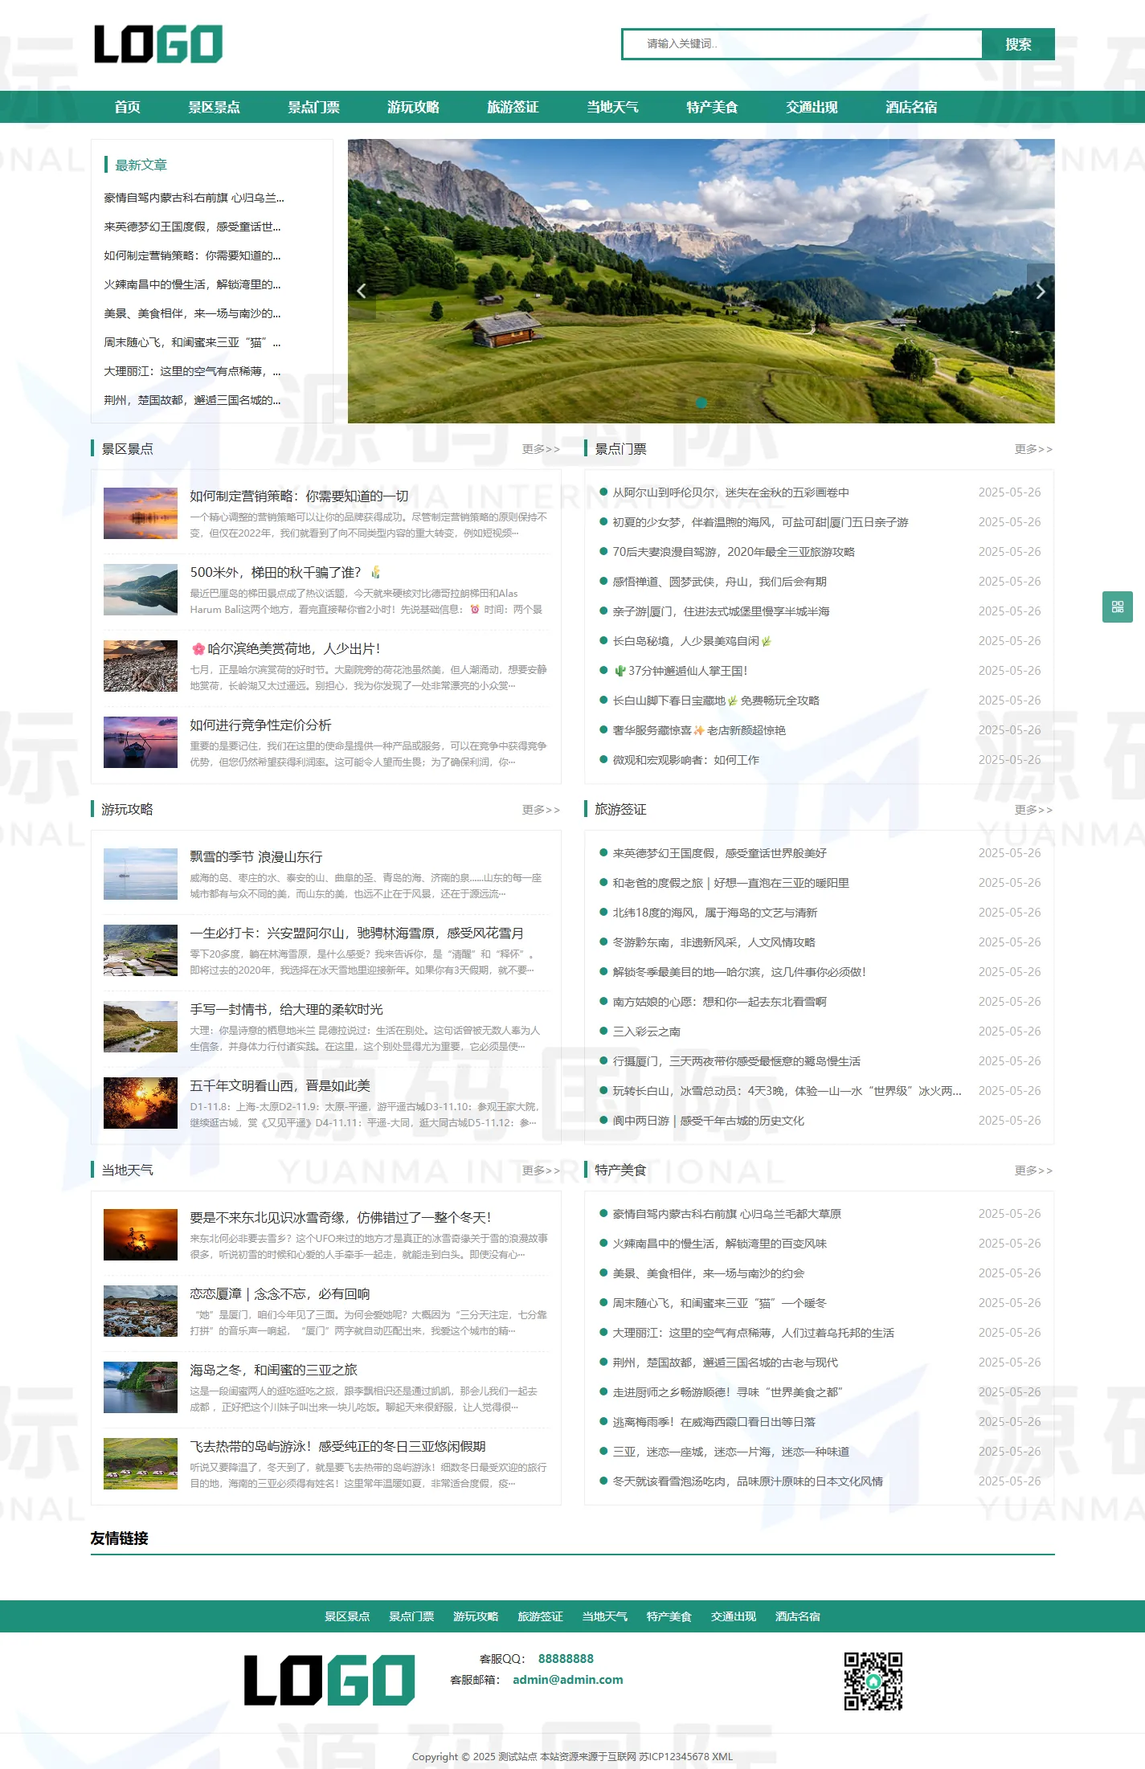Image resolution: width=1145 pixels, height=1769 pixels.
Task: Open 三入彩云之南 visa article
Action: click(647, 1032)
